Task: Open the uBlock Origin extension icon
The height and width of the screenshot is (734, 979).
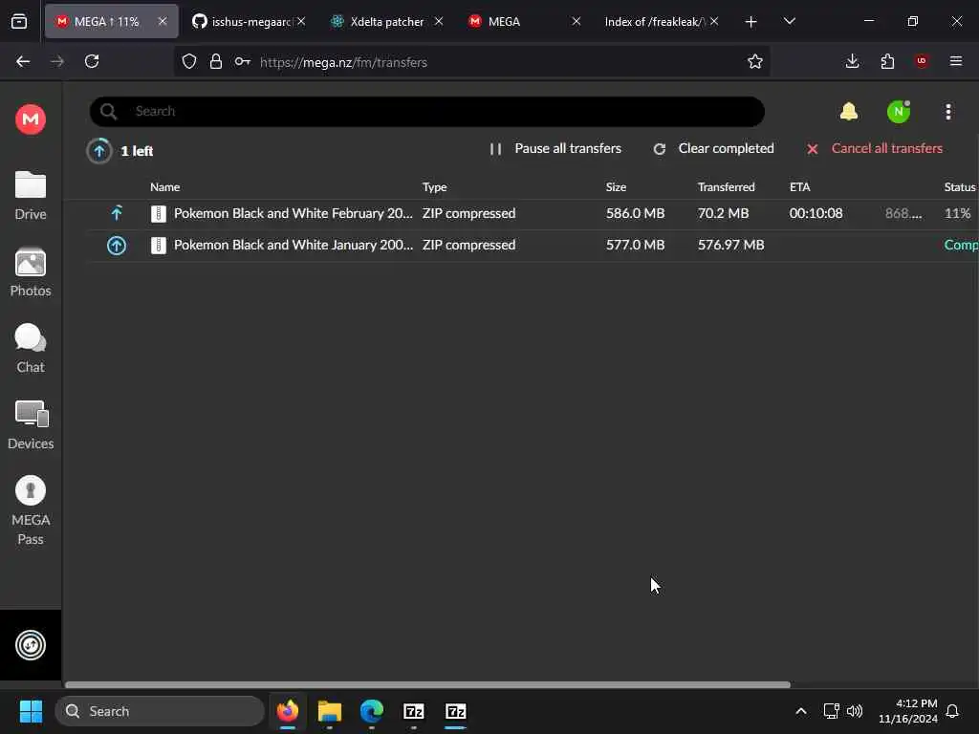Action: tap(922, 61)
